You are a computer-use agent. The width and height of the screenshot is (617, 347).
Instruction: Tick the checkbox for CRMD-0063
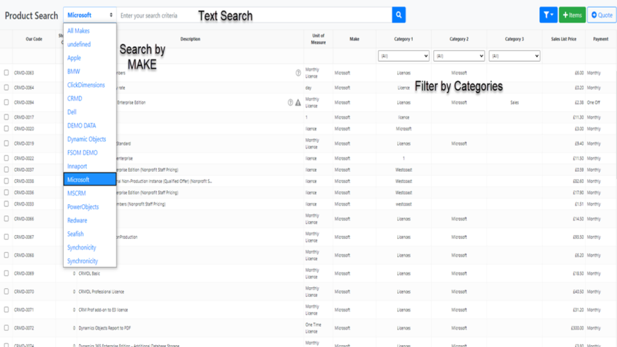click(6, 73)
